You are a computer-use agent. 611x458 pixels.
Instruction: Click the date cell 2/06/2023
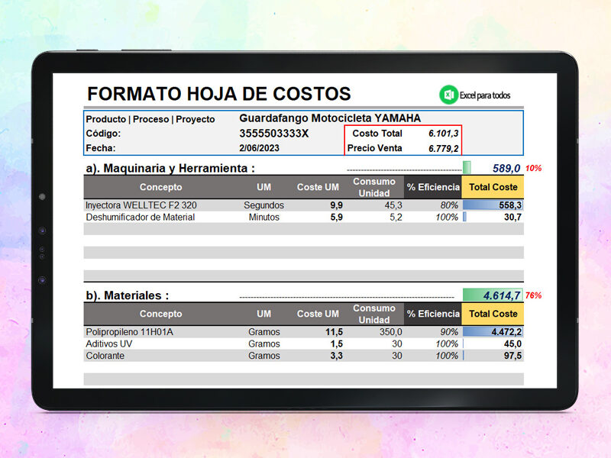259,148
